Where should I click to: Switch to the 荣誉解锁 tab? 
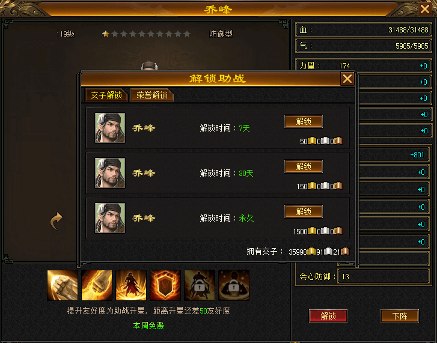click(x=152, y=96)
